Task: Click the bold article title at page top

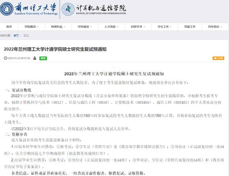Action: (x=55, y=49)
